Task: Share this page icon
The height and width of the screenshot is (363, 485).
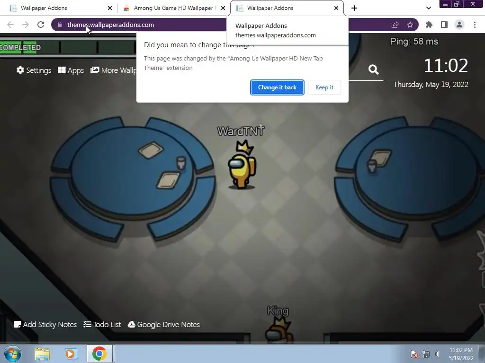Action: (395, 25)
